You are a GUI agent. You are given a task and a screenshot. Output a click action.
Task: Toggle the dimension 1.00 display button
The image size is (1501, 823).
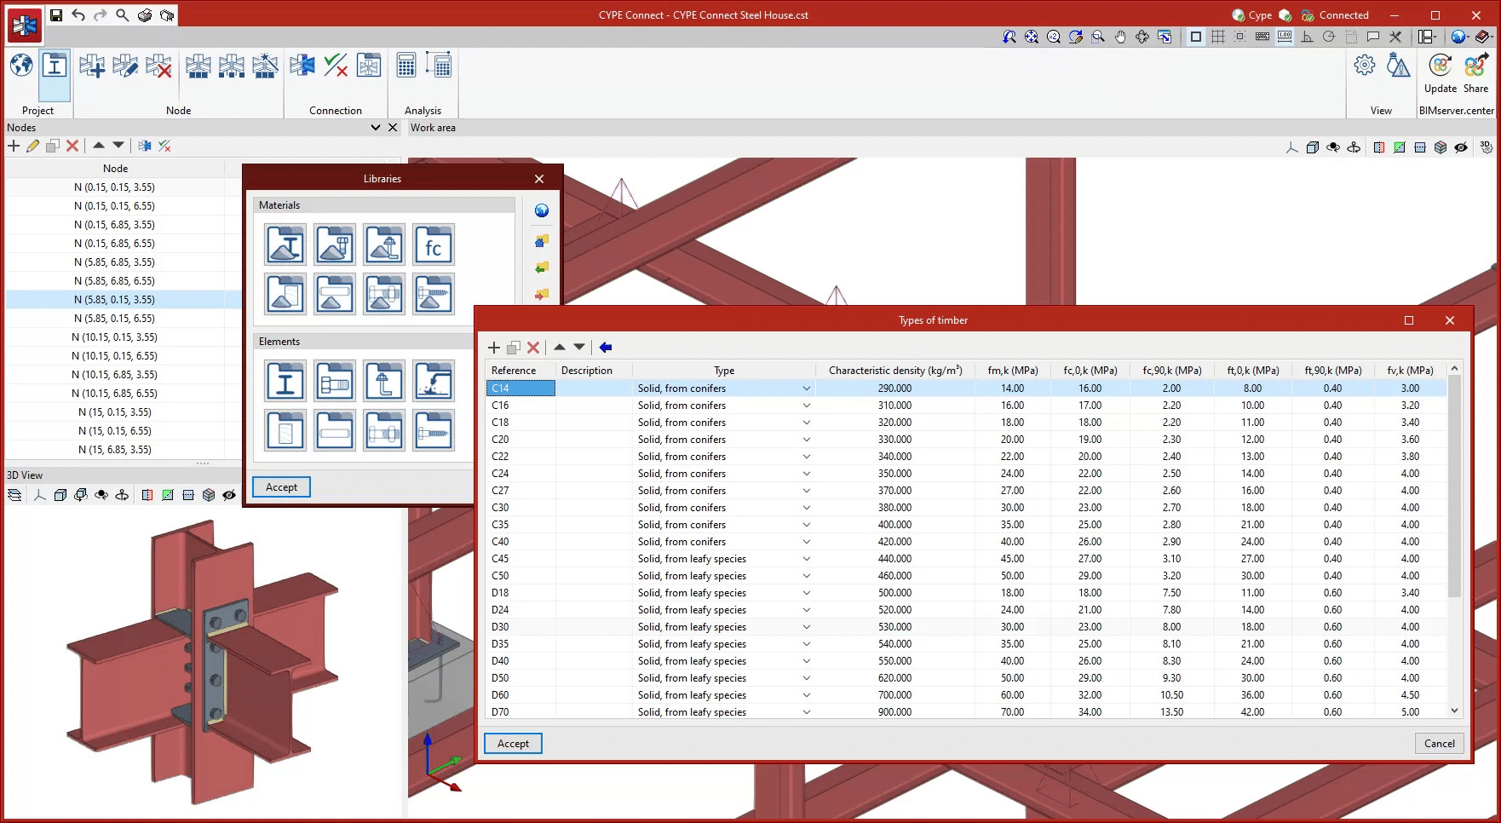[x=1285, y=37]
